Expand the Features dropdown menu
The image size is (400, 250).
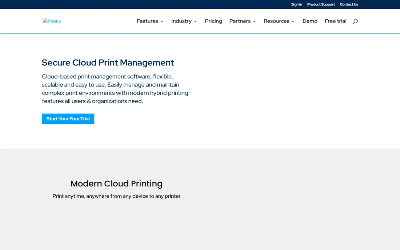[150, 21]
